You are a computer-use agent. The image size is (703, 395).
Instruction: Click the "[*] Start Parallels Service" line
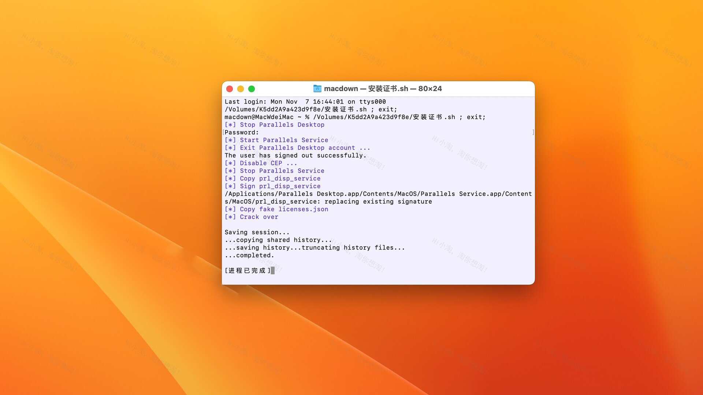click(x=276, y=140)
